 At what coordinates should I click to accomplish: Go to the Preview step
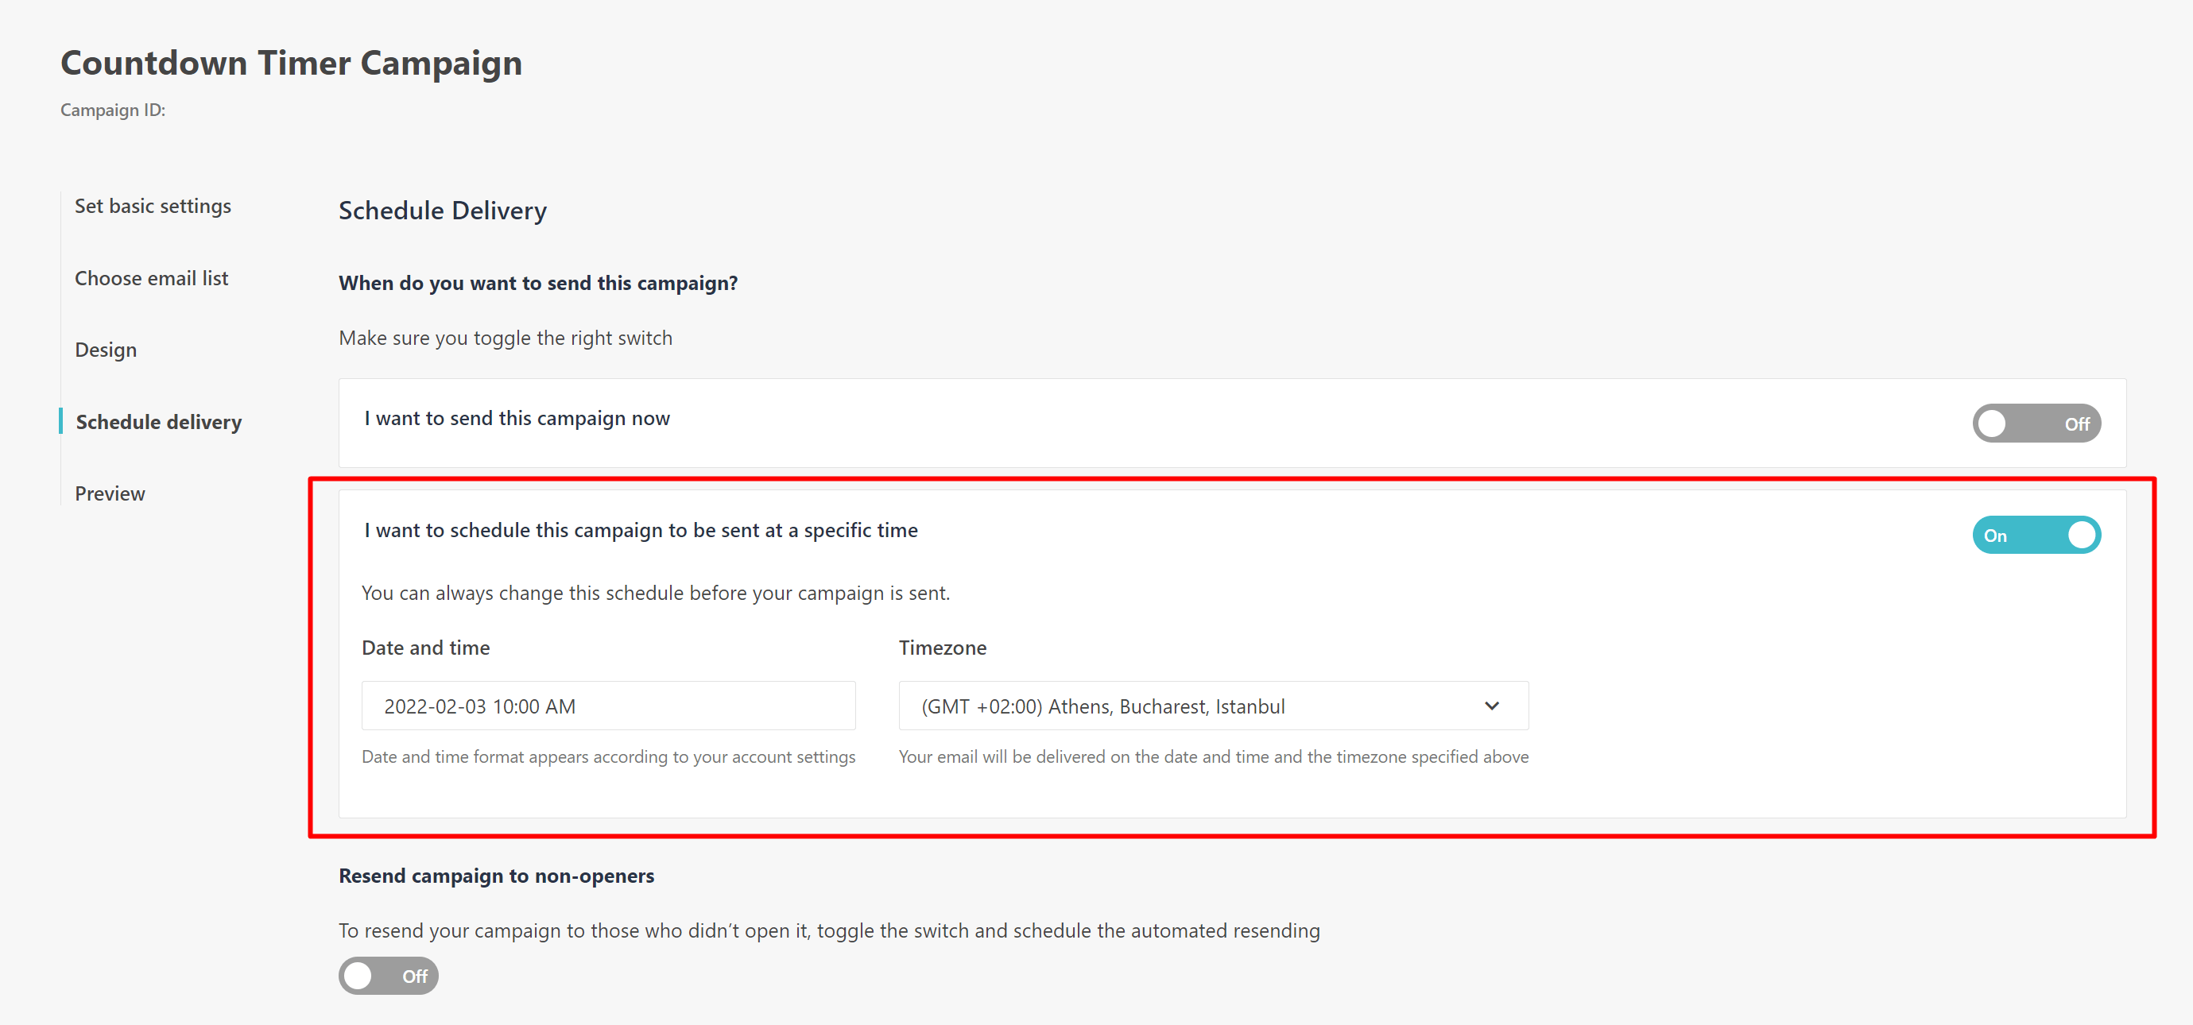coord(109,493)
